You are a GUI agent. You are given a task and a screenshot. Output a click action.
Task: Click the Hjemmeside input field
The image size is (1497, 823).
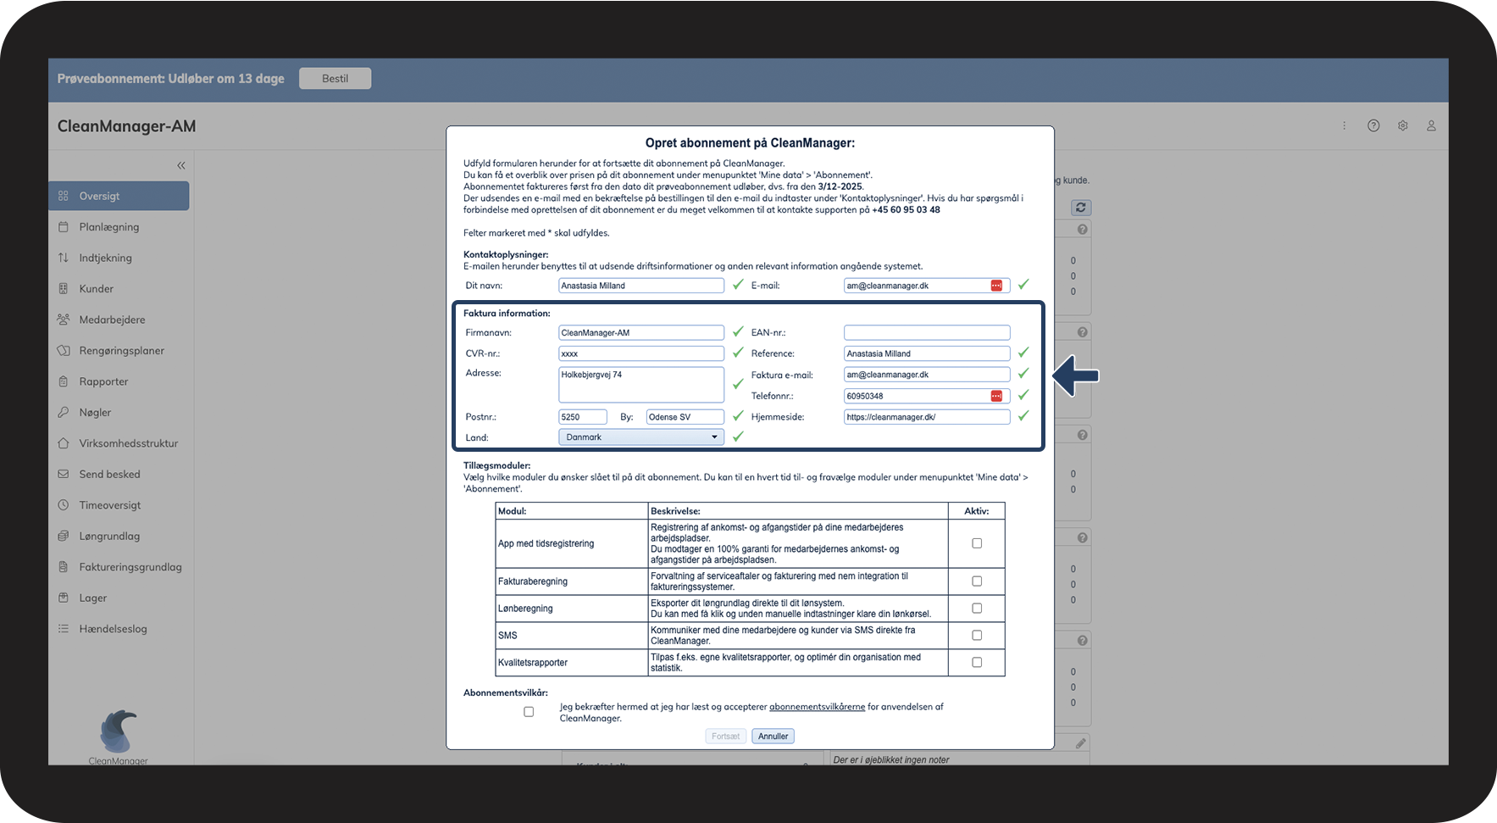927,417
